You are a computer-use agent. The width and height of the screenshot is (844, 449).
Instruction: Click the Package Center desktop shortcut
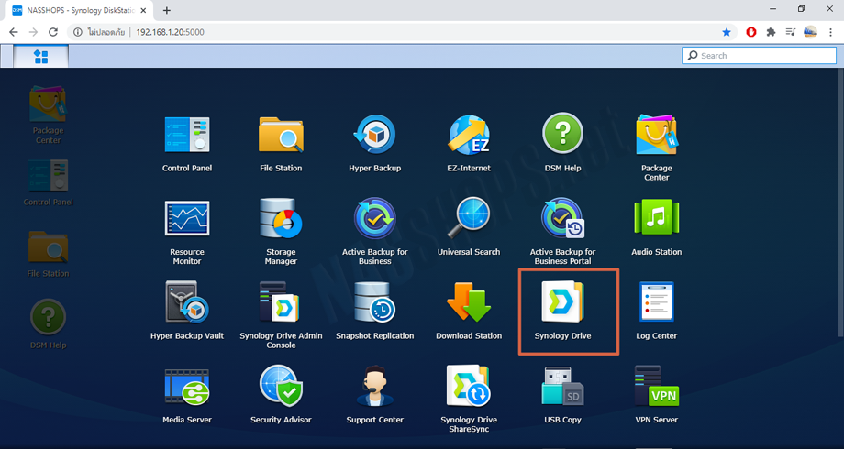click(48, 115)
